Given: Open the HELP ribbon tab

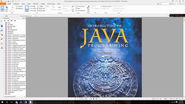Looking at the screenshot, I should click(59, 4).
